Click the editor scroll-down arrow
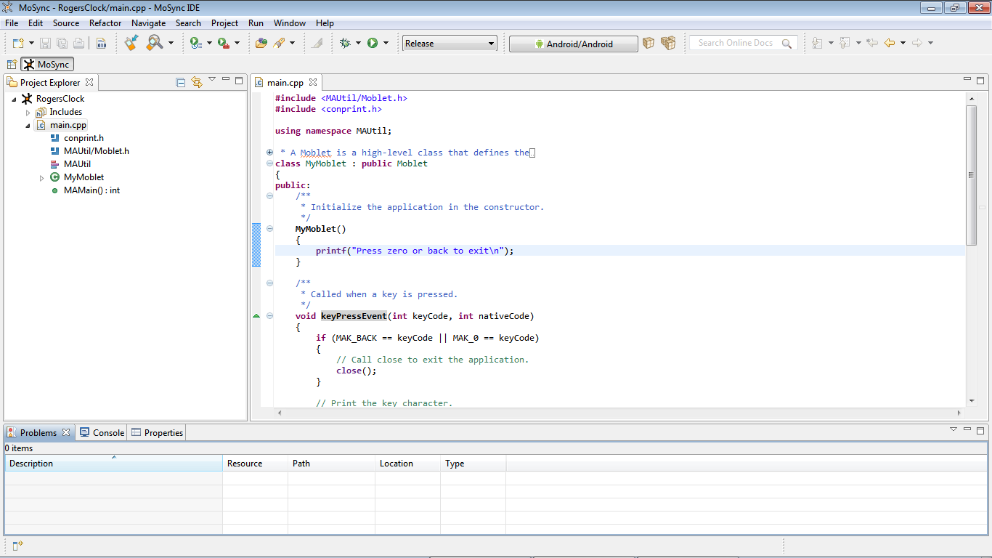 coord(971,400)
